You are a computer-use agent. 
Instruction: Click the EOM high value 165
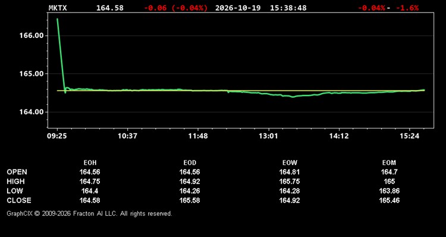tap(389, 181)
